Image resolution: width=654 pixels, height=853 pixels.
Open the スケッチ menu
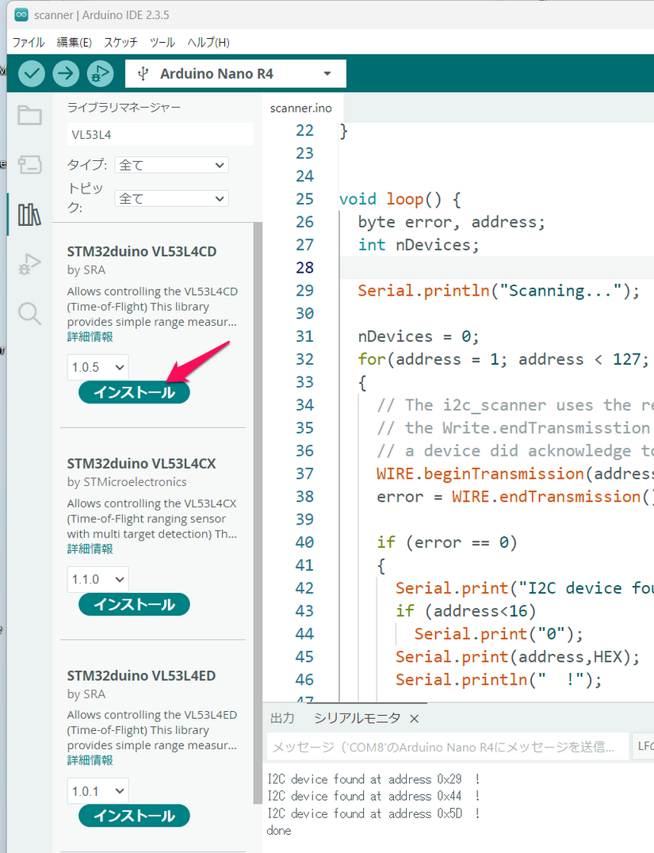coord(120,42)
